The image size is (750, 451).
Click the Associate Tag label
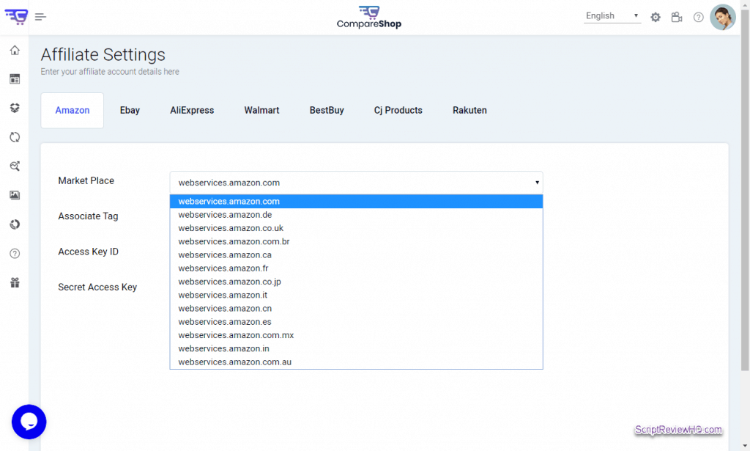click(88, 216)
